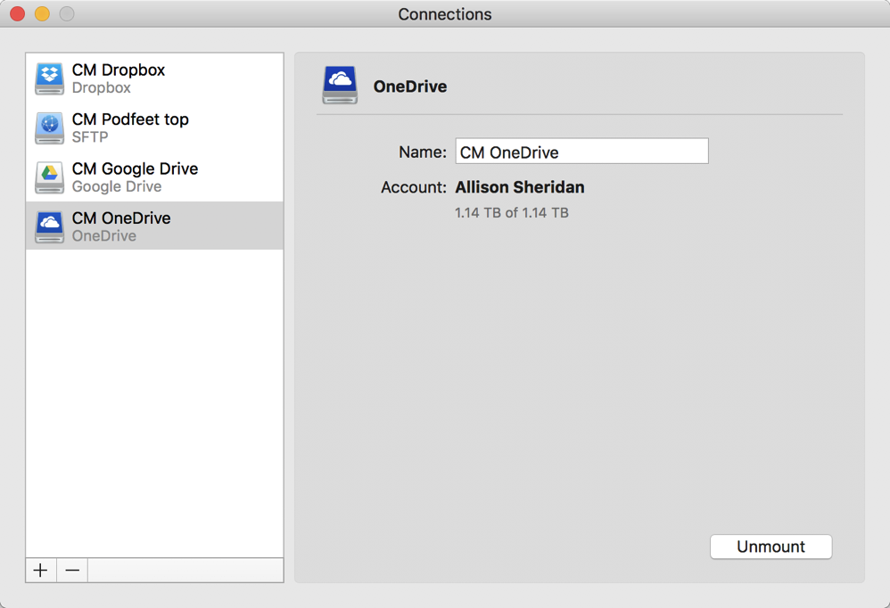Viewport: 890px width, 608px height.
Task: Remove selected connection with minus button
Action: pos(72,570)
